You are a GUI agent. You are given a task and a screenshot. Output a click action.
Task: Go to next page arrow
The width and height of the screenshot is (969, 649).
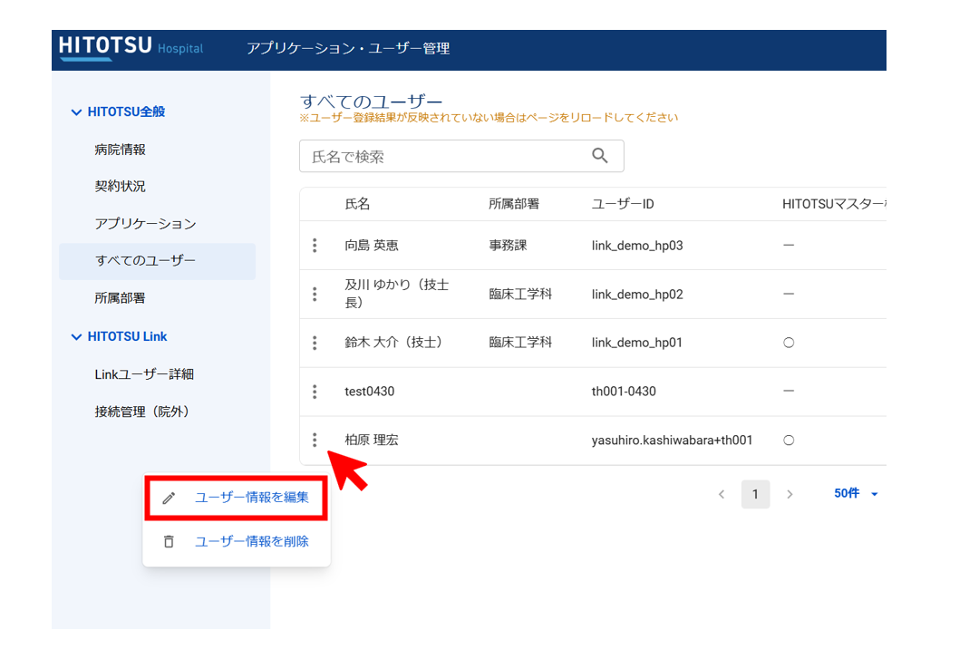pyautogui.click(x=790, y=494)
